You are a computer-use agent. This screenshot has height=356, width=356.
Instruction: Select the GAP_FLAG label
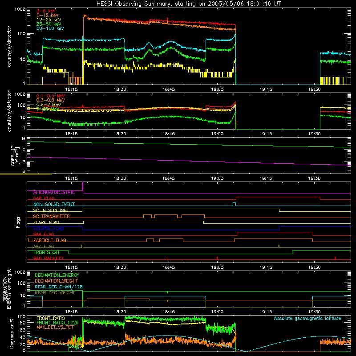(x=44, y=198)
